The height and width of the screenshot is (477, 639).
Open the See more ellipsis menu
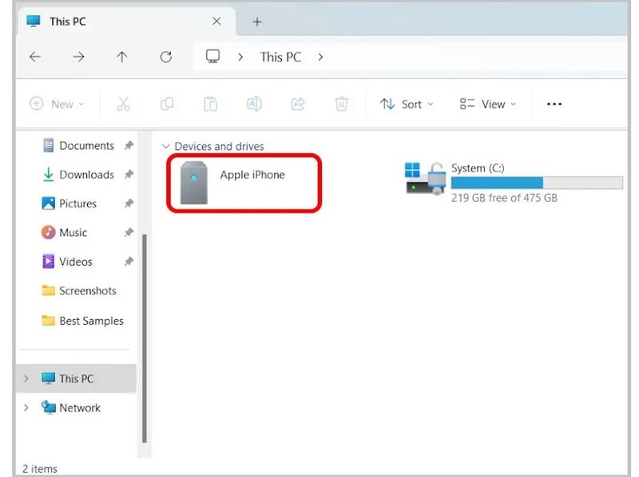(x=554, y=104)
